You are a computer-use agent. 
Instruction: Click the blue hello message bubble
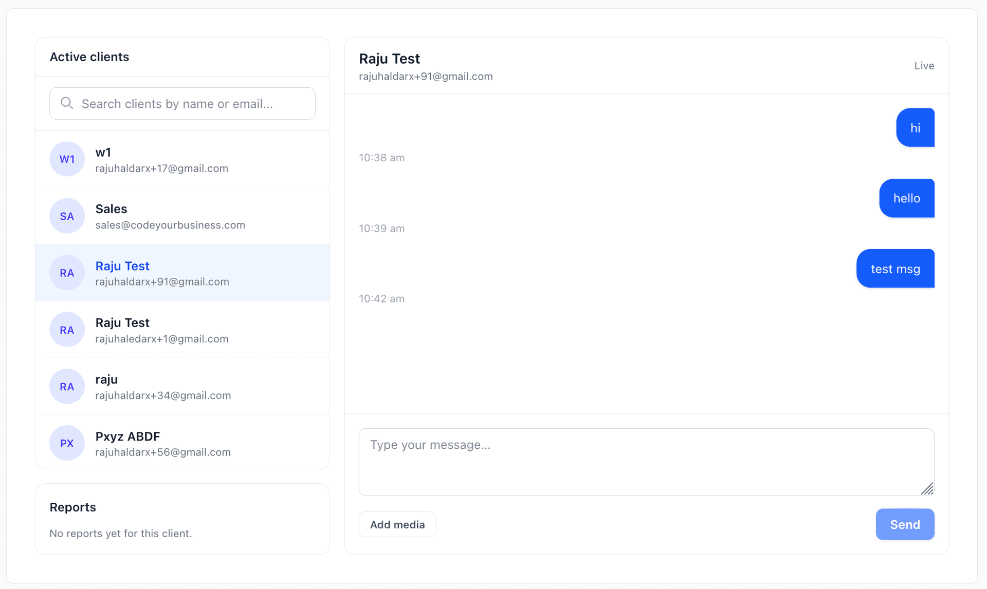pyautogui.click(x=906, y=198)
